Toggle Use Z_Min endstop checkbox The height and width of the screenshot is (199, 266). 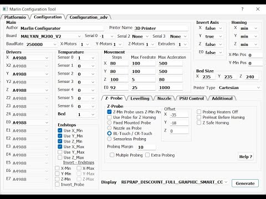click(60, 141)
